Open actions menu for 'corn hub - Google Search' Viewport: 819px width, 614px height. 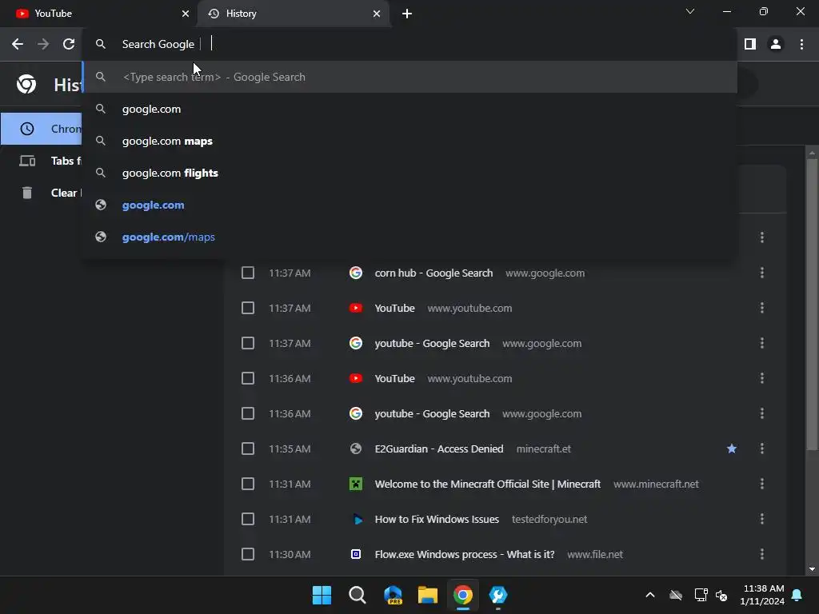(x=761, y=273)
